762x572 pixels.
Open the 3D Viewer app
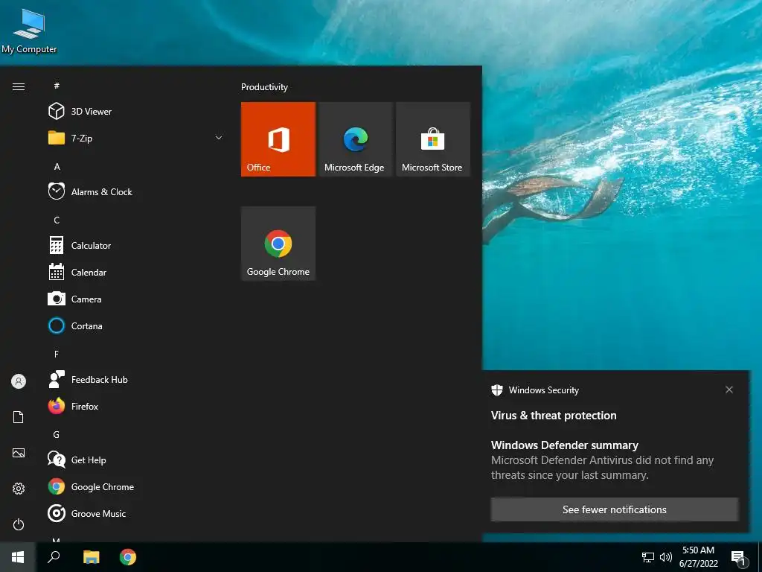coord(136,112)
